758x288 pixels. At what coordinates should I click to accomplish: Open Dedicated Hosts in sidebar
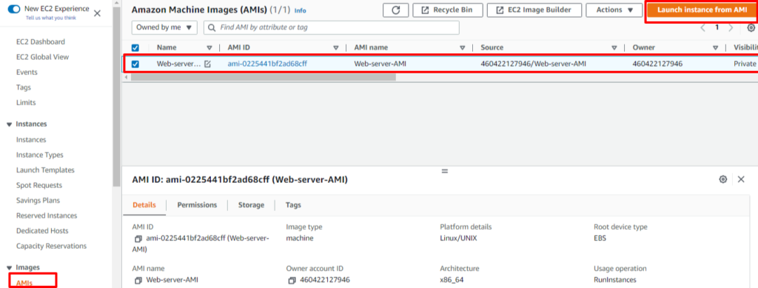[x=42, y=231]
